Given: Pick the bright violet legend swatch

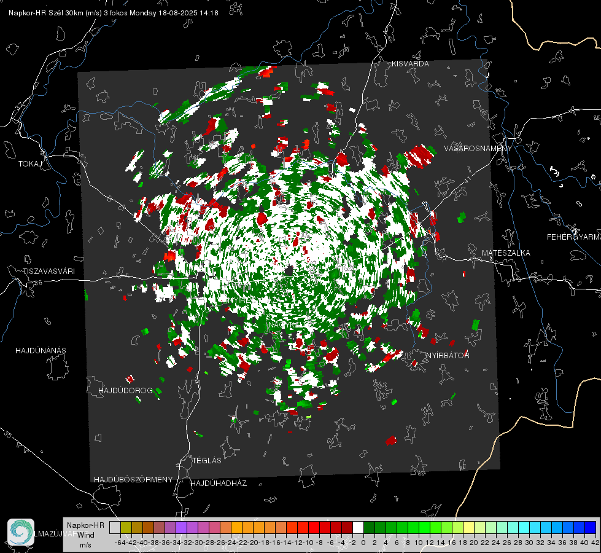Looking at the screenshot, I should [181, 527].
